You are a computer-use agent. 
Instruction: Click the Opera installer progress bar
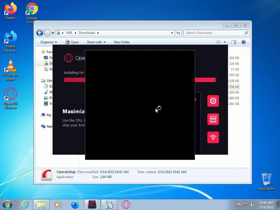pyautogui.click(x=140, y=80)
